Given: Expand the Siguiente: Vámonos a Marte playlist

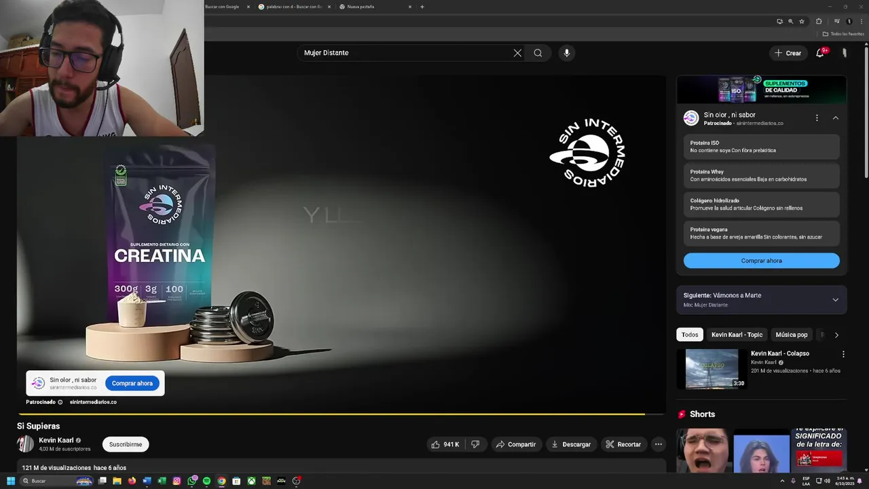Looking at the screenshot, I should [x=835, y=300].
